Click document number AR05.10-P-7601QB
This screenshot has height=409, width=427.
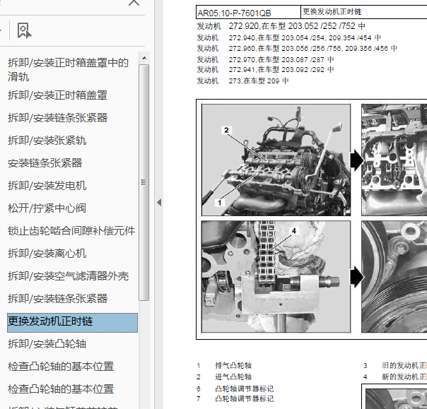click(x=234, y=13)
